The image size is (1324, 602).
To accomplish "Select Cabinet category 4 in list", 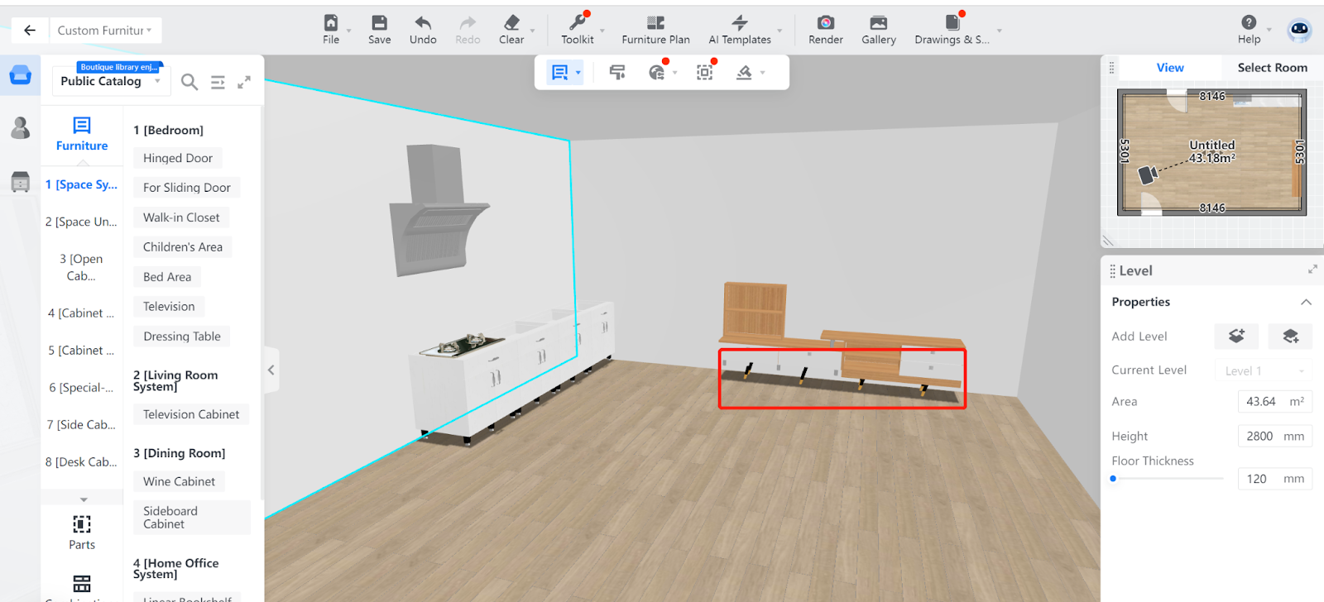I will pyautogui.click(x=81, y=313).
